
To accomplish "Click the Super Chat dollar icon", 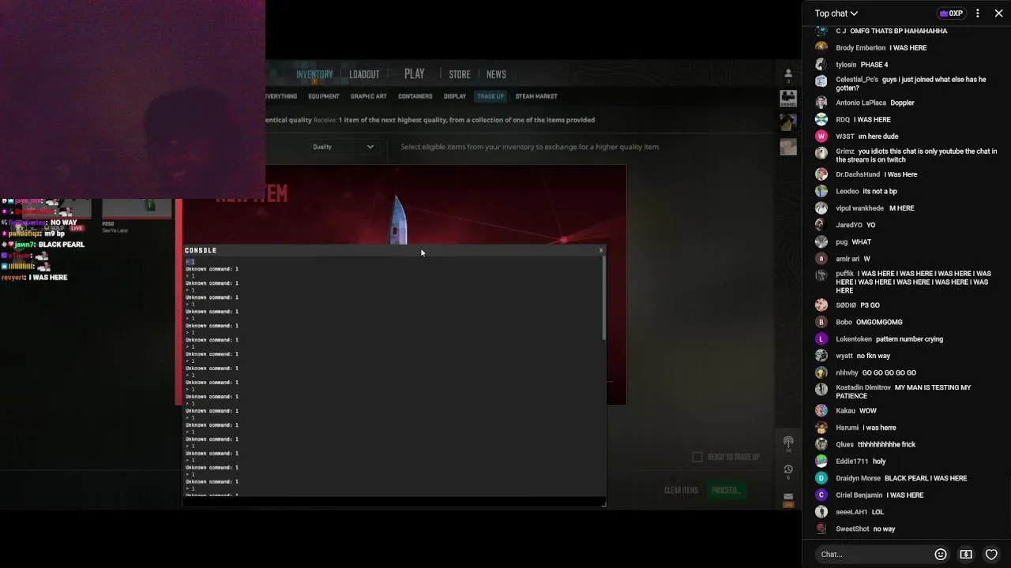I will (x=966, y=555).
